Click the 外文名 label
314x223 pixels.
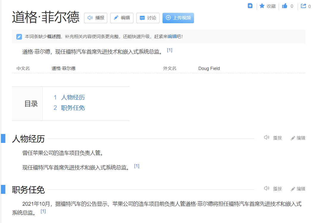(170, 68)
